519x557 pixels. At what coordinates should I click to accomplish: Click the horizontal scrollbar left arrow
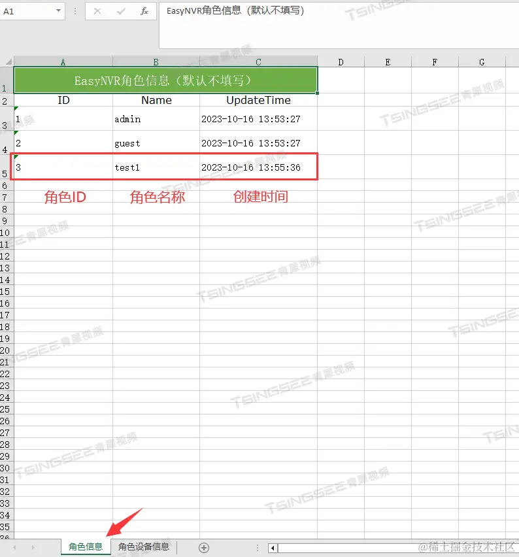point(273,548)
